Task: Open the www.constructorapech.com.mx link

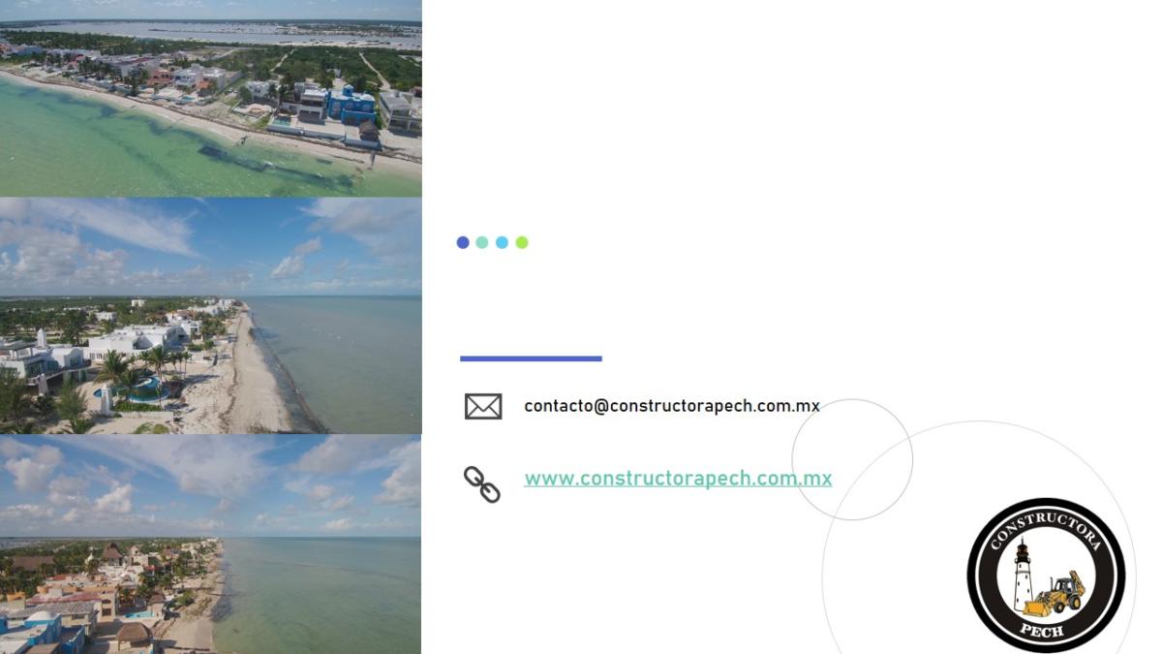Action: (678, 479)
